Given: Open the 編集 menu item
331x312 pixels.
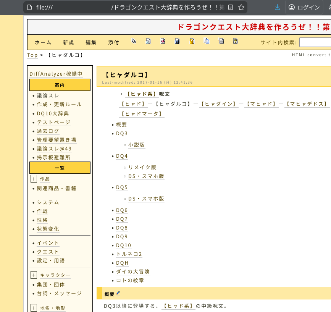Looking at the screenshot, I should (x=91, y=42).
